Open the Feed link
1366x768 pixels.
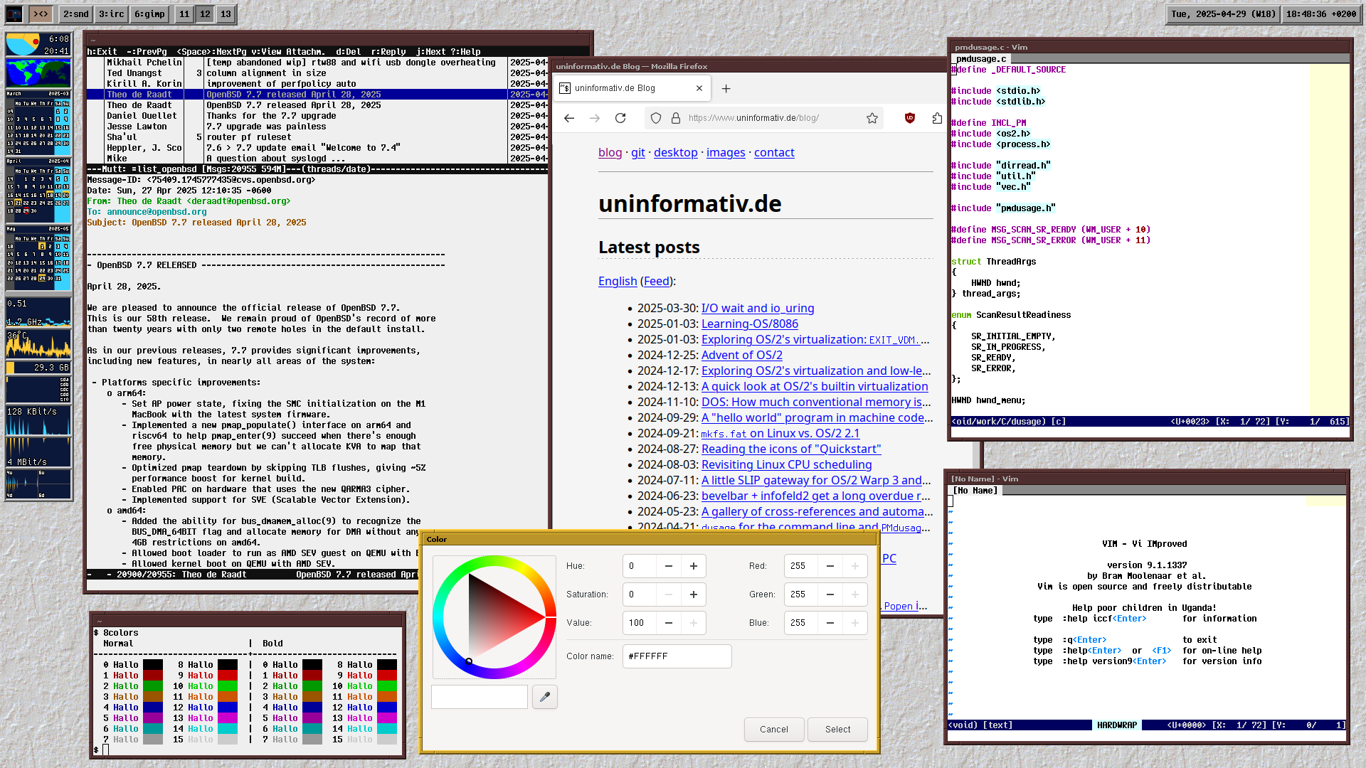tap(657, 281)
